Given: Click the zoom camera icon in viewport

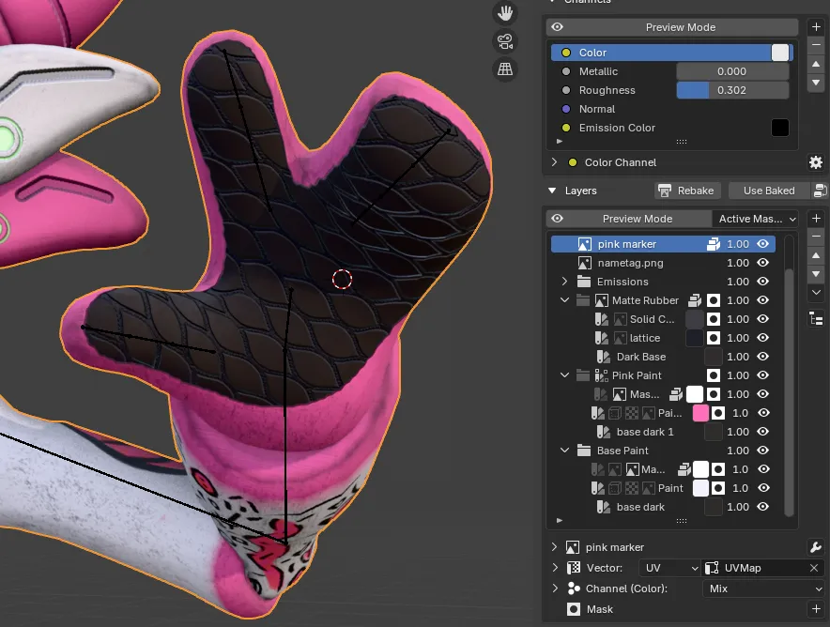Looking at the screenshot, I should 504,41.
